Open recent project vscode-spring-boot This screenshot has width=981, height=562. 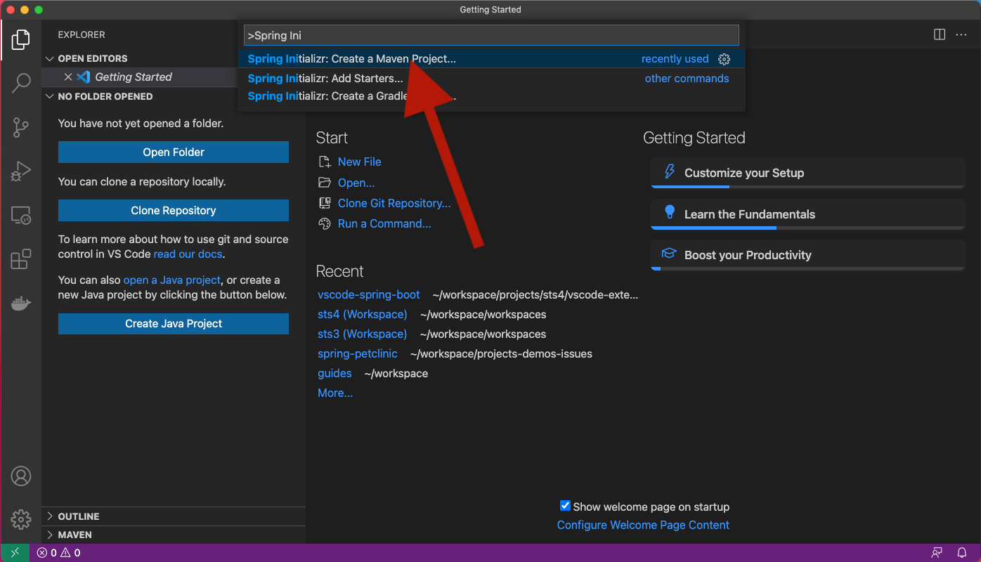(369, 294)
